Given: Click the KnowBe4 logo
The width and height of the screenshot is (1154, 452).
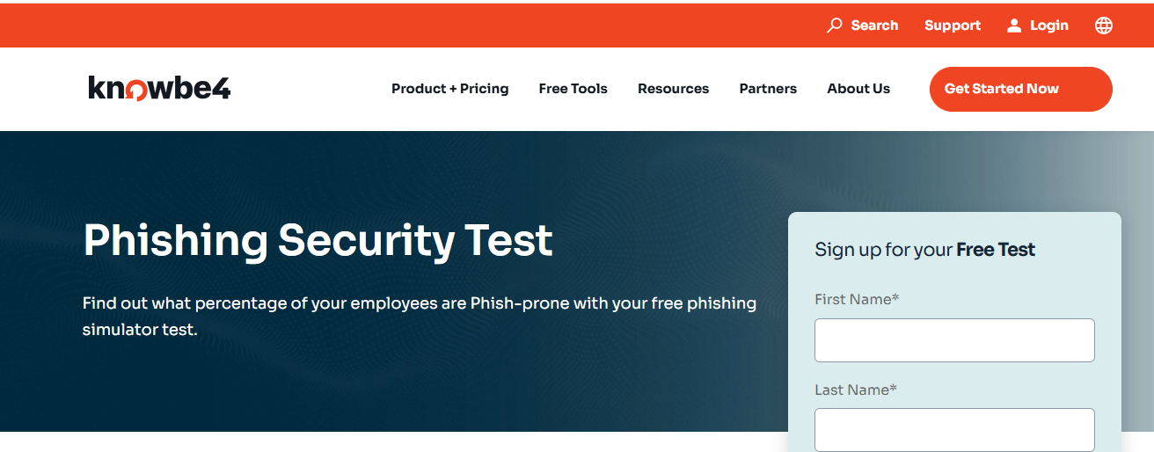Looking at the screenshot, I should coord(159,89).
